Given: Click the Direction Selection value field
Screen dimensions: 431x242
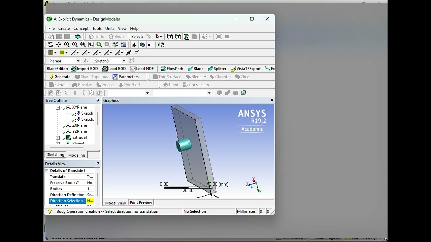Looking at the screenshot, I should [90, 201].
